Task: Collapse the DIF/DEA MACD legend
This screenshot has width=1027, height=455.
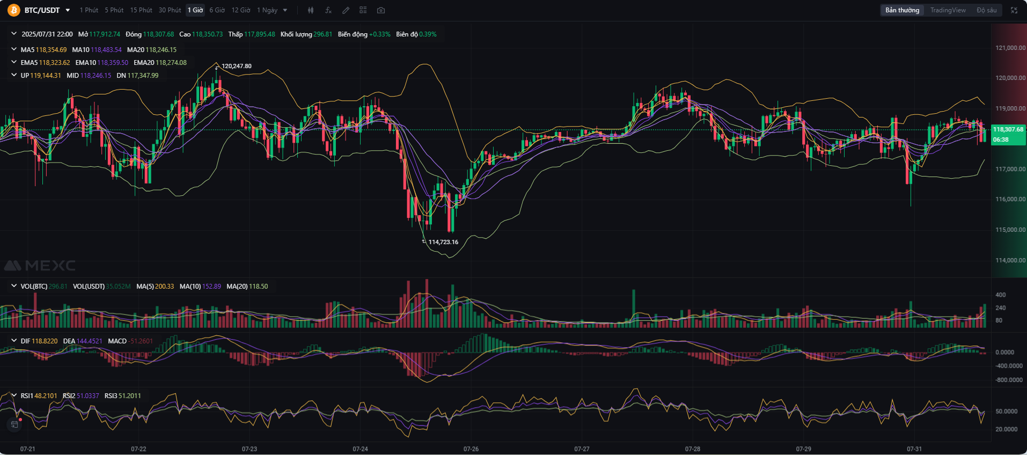Action: click(x=14, y=341)
